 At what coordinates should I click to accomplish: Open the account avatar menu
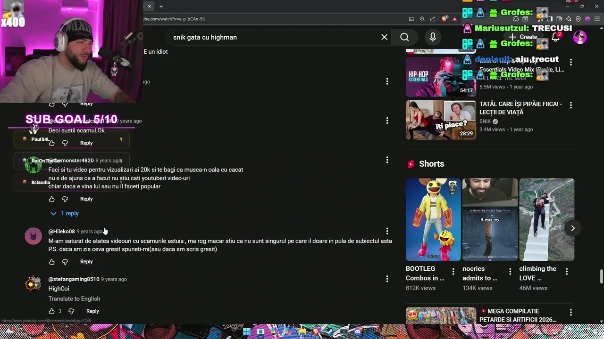[580, 37]
